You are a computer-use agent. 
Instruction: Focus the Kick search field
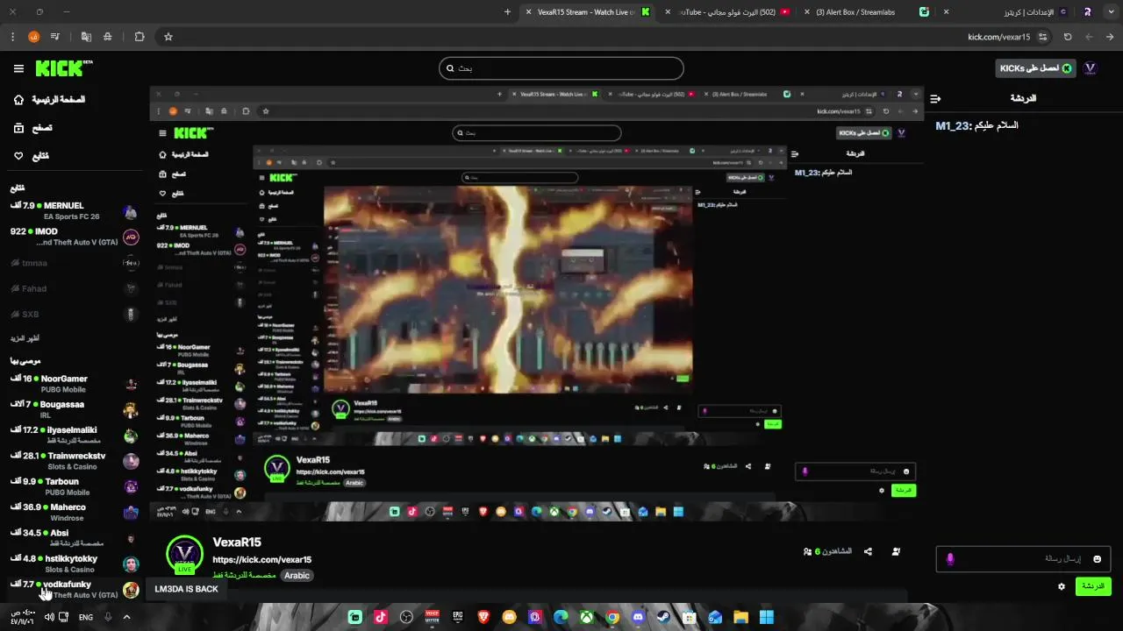point(561,68)
